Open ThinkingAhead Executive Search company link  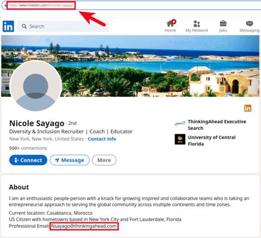(217, 125)
